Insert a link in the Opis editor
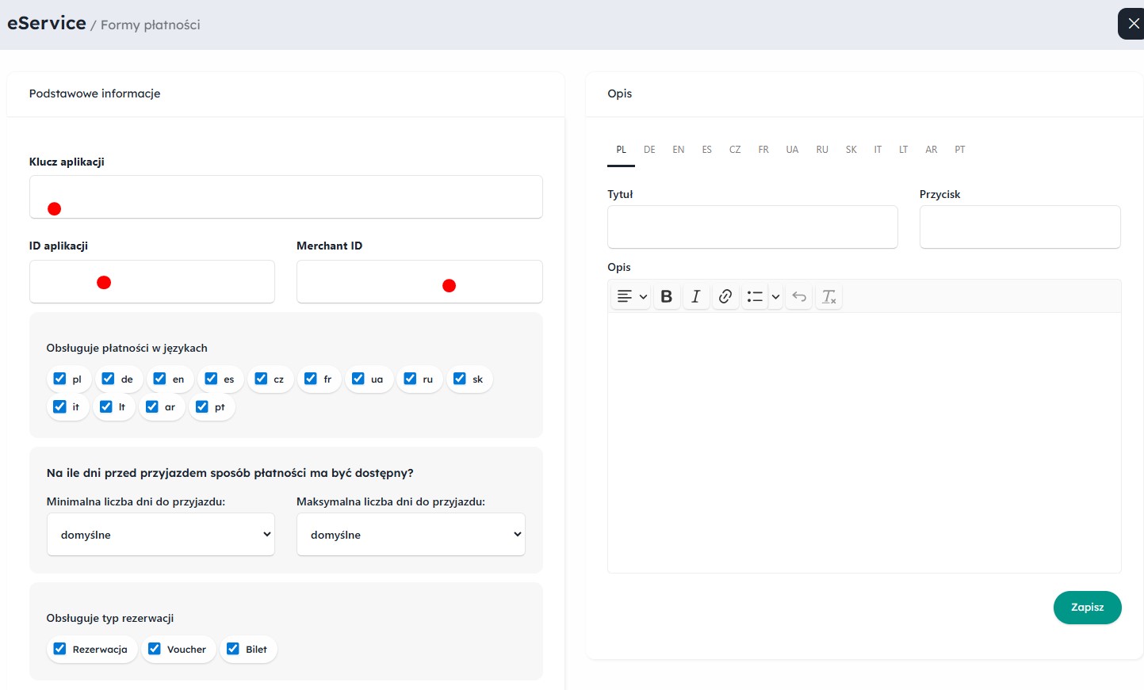Viewport: 1144px width, 690px height. (725, 296)
